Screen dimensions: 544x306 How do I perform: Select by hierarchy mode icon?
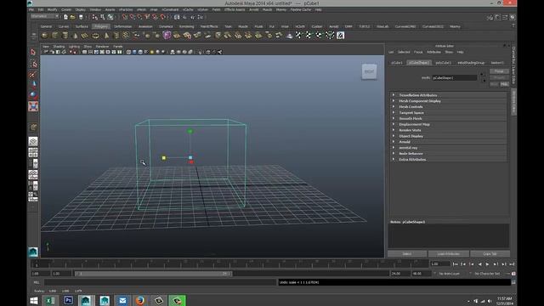95,17
